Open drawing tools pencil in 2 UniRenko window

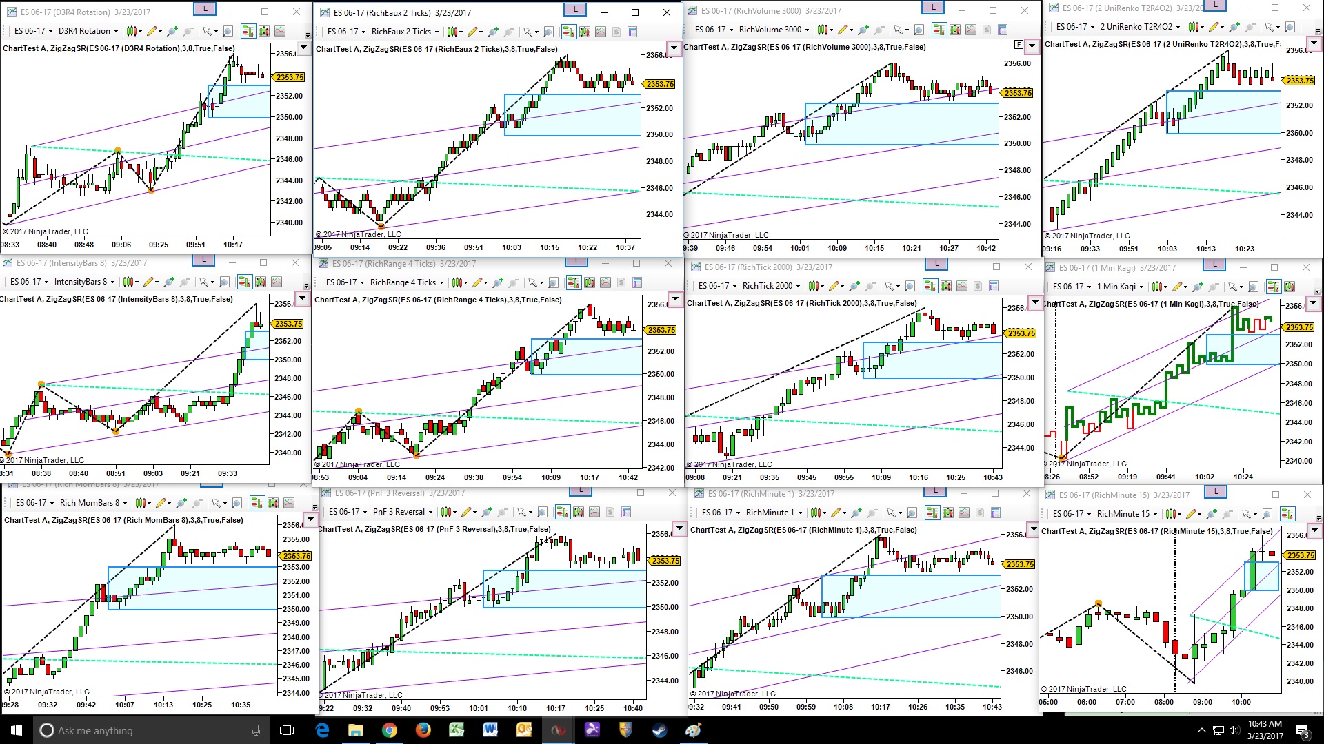coord(1215,27)
